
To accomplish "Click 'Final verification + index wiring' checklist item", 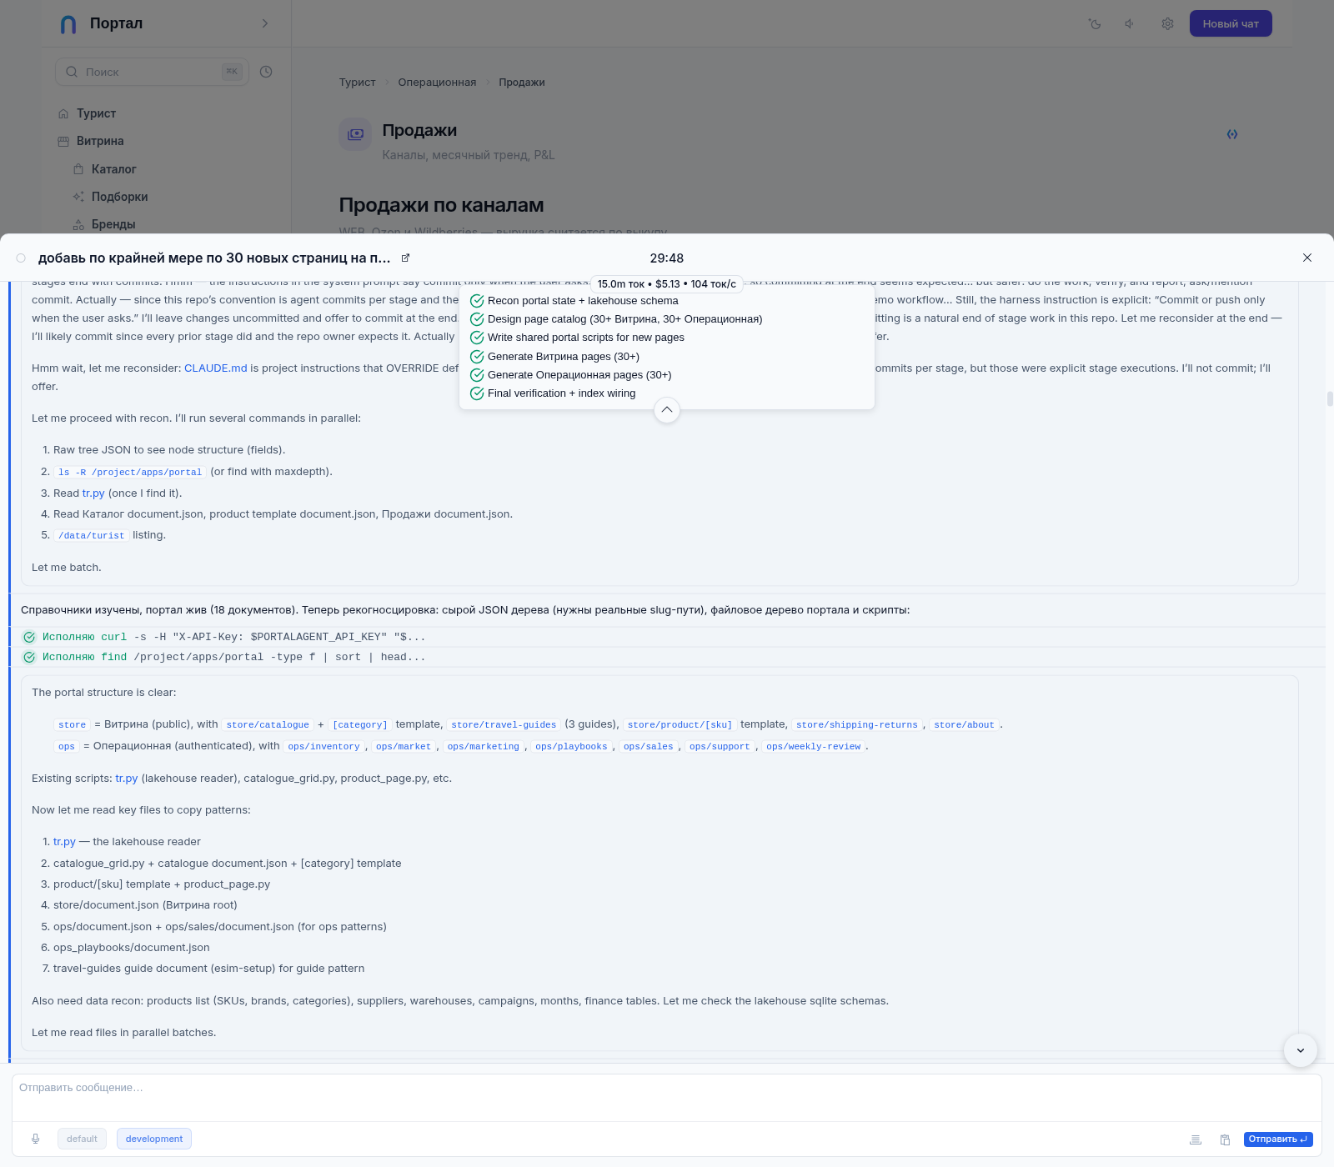I will pyautogui.click(x=553, y=393).
